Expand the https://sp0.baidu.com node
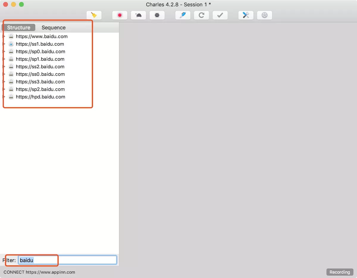 click(x=4, y=52)
